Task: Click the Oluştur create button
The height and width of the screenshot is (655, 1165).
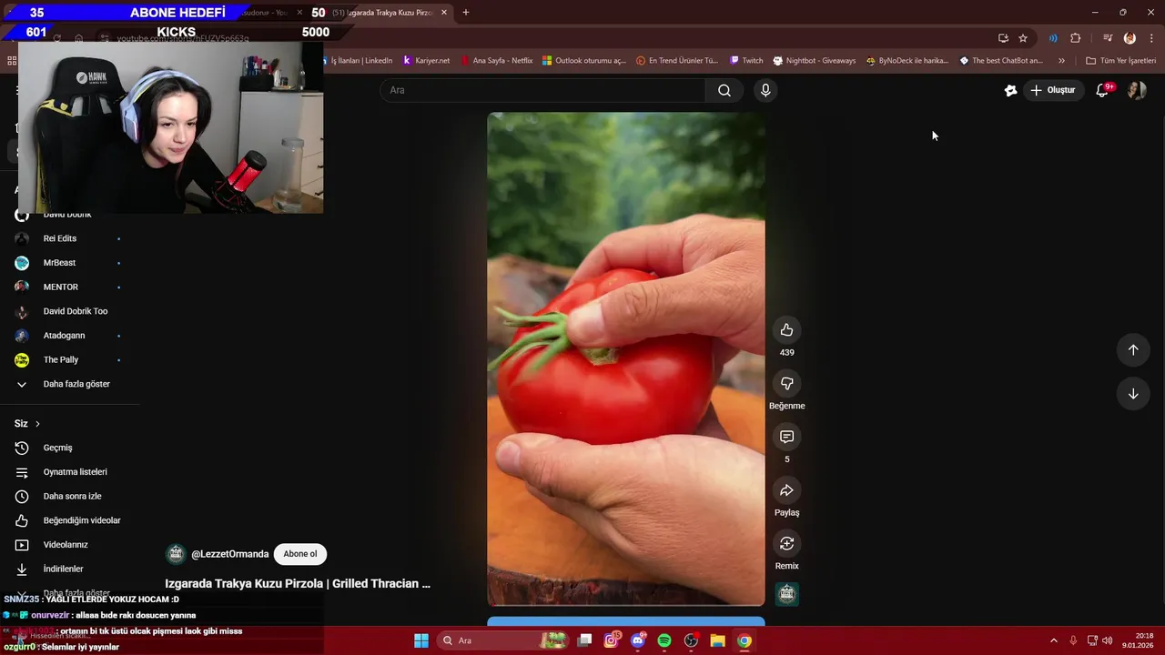Action: (1052, 90)
